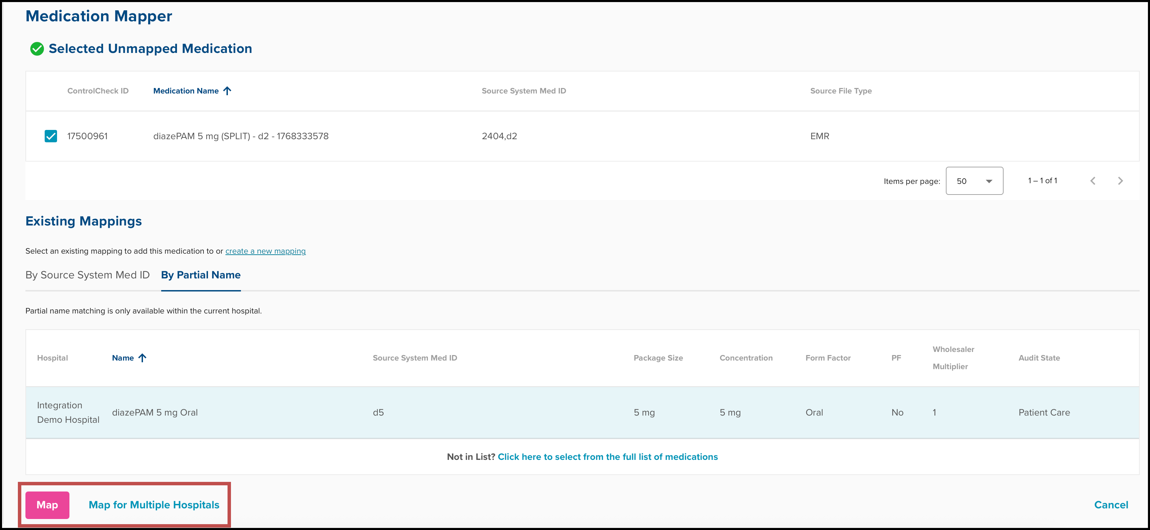Open the Items per page dropdown
Screen dimensions: 1150x530
pyautogui.click(x=974, y=181)
